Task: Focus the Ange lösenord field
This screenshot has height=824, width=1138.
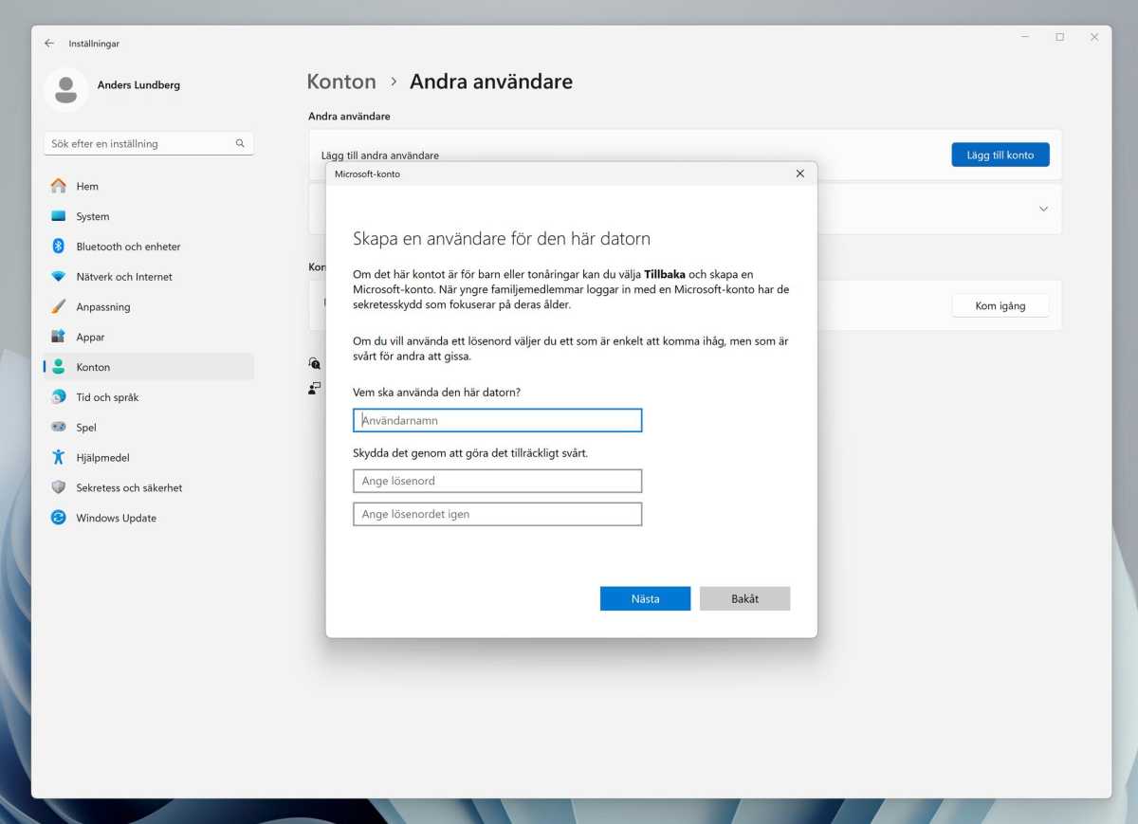Action: tap(497, 481)
